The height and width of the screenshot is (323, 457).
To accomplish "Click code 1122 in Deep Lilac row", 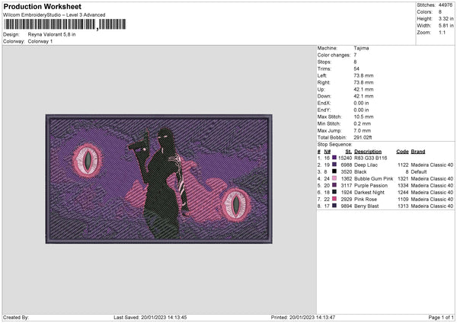I will [403, 165].
